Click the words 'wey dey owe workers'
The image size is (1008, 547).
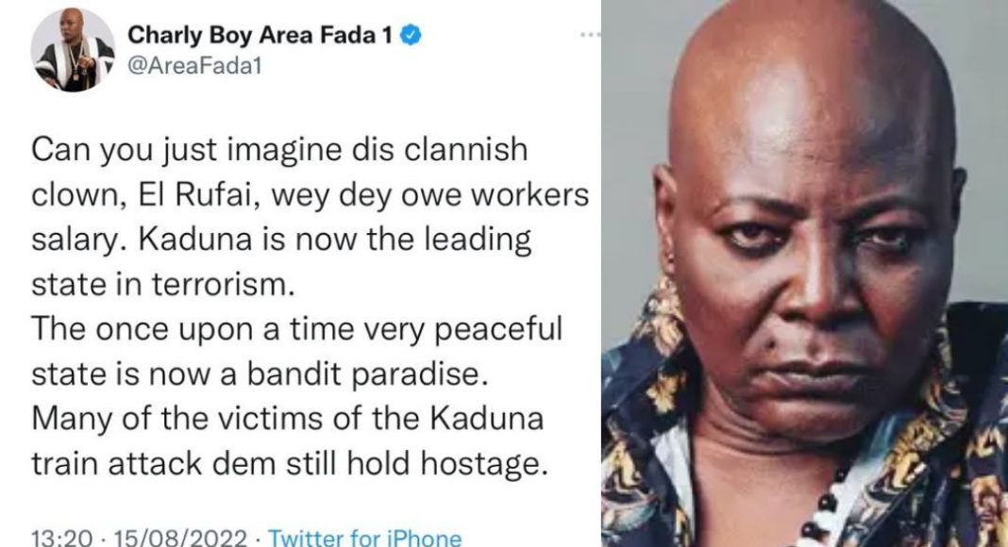coord(429,195)
